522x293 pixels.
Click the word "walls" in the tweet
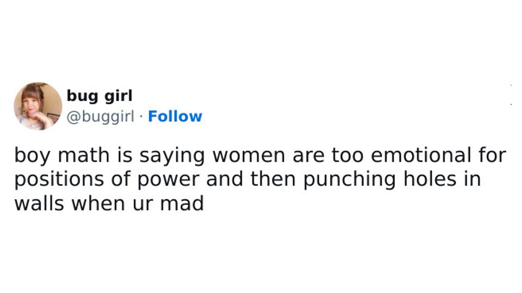pyautogui.click(x=39, y=203)
